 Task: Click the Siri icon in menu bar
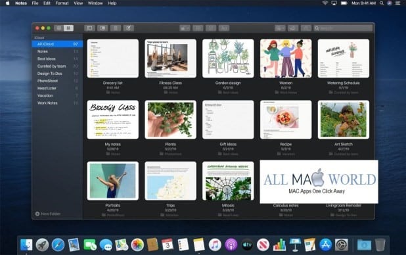390,3
